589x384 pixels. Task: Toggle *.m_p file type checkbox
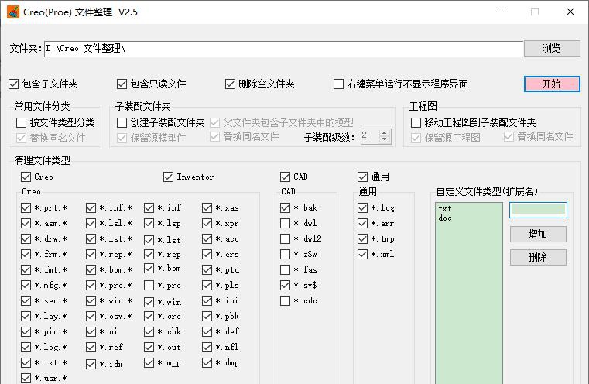coord(149,362)
